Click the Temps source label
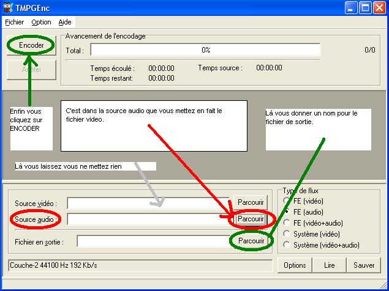Viewport: 389px width, 291px height. (x=220, y=68)
